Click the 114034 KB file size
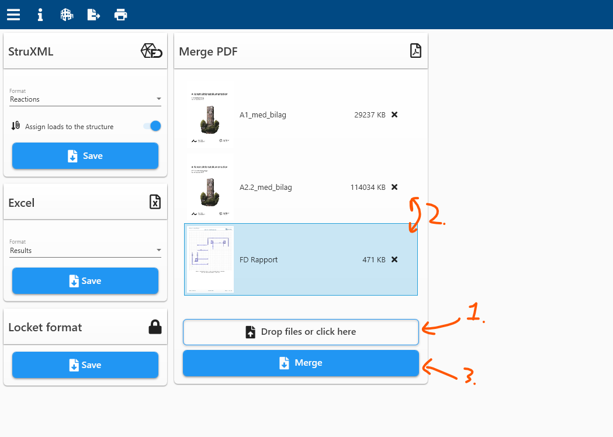 coord(368,187)
